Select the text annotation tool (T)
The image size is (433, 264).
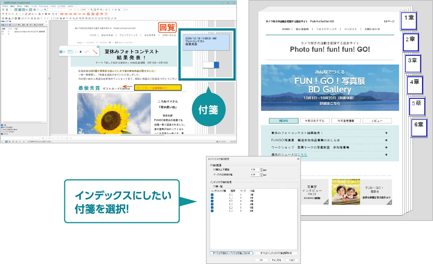click(x=3, y=14)
